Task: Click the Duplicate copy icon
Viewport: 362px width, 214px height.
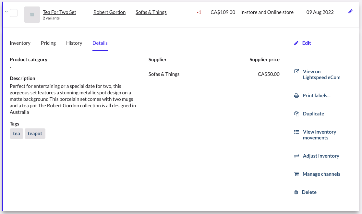Action: click(x=296, y=114)
